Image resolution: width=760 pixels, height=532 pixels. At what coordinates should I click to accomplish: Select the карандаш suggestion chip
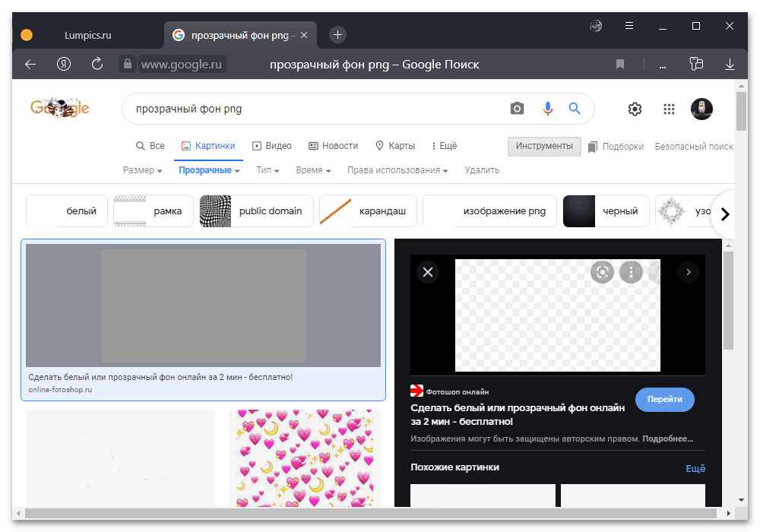pyautogui.click(x=369, y=211)
